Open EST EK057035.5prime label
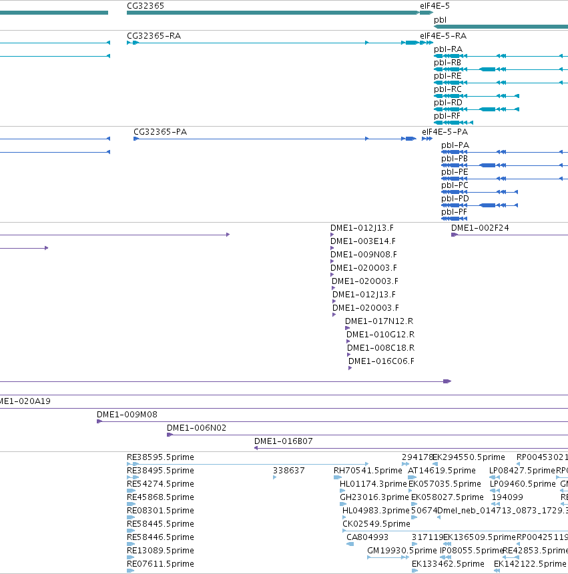 point(445,484)
